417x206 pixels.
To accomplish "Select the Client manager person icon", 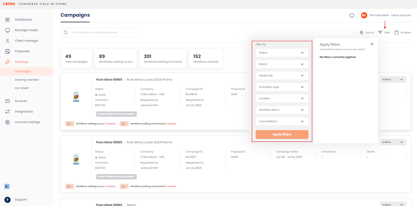I will pyautogui.click(x=7, y=41).
